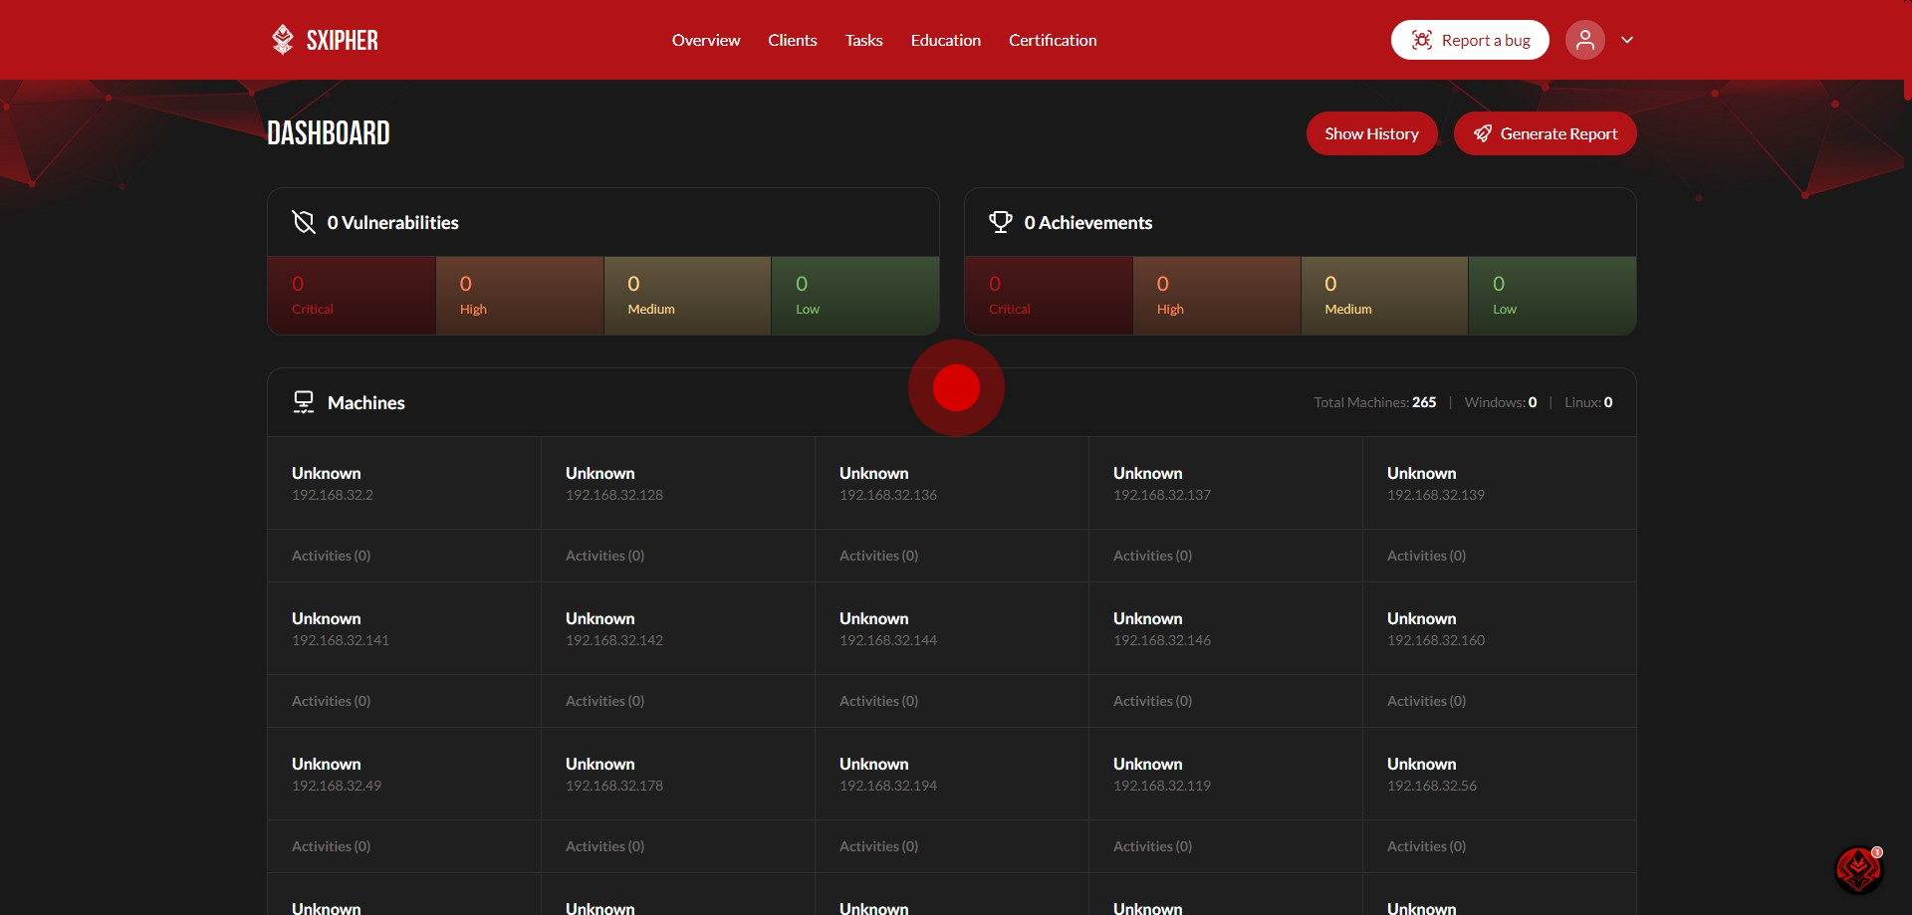Open machine 192.168.32.136 card
This screenshot has height=915, width=1912.
(x=951, y=483)
